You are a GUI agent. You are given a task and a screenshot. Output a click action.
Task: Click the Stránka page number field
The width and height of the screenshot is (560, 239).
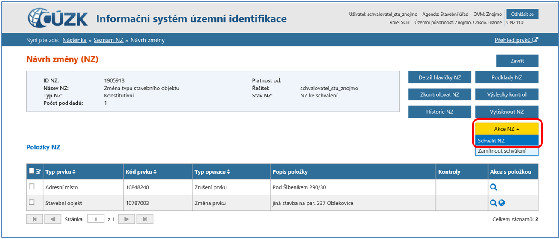96,219
